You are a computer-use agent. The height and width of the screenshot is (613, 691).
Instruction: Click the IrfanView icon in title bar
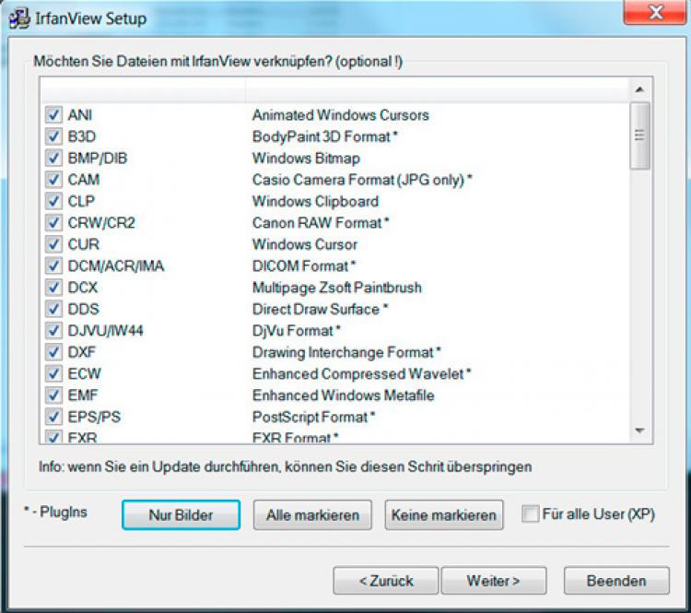coord(16,18)
